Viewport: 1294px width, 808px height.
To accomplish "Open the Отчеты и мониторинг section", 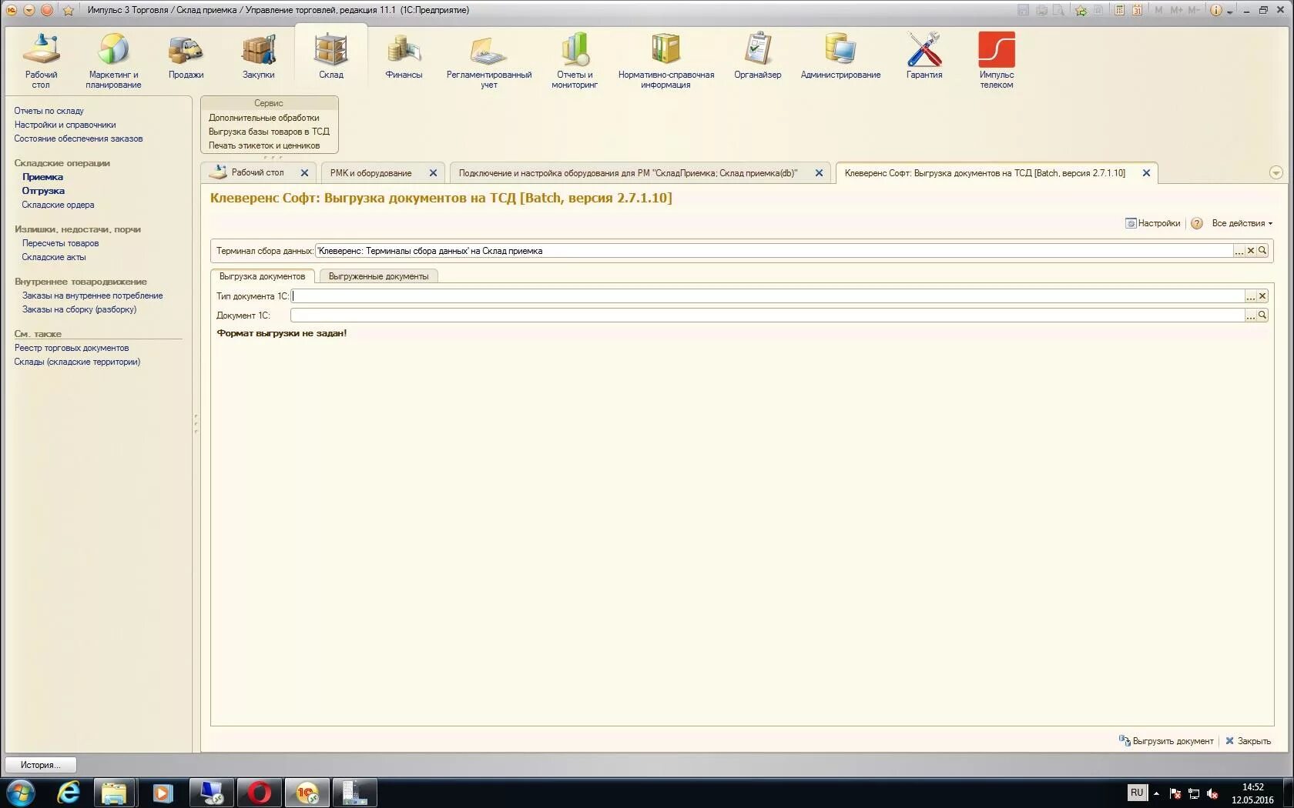I will (575, 61).
